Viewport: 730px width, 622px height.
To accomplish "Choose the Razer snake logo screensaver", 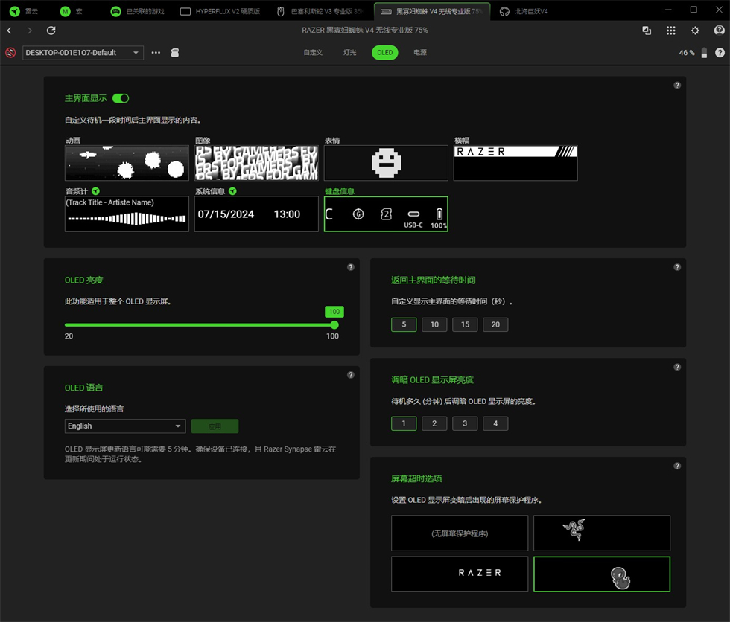I will point(602,533).
